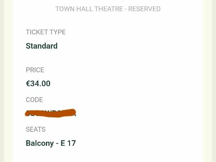Click the euro symbol in the price
Screen dimensions: 216x162
pos(28,84)
